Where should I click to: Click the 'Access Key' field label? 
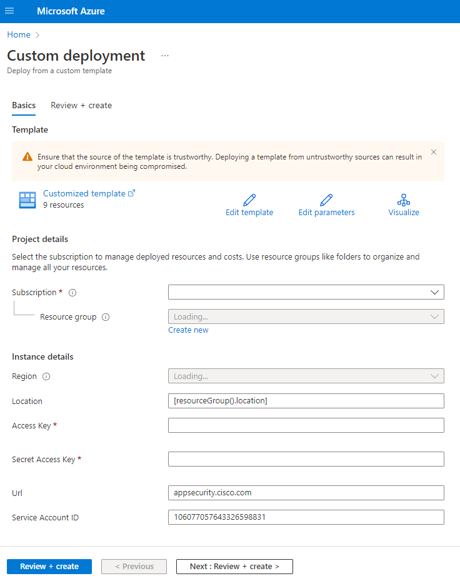pyautogui.click(x=31, y=426)
